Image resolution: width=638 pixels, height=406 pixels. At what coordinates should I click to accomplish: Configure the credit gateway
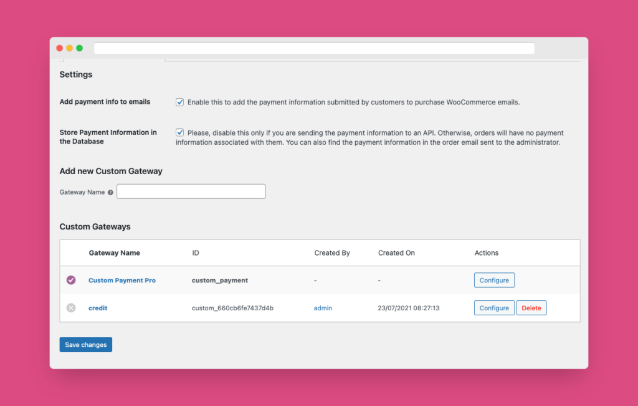click(x=494, y=308)
